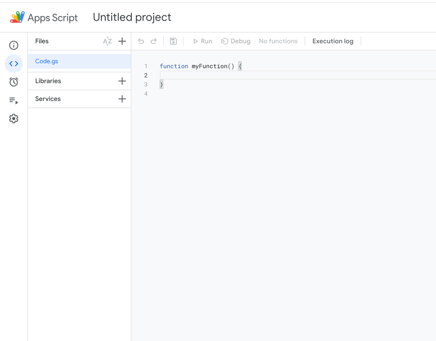Toggle file sorting with the A-Z icon

point(107,41)
